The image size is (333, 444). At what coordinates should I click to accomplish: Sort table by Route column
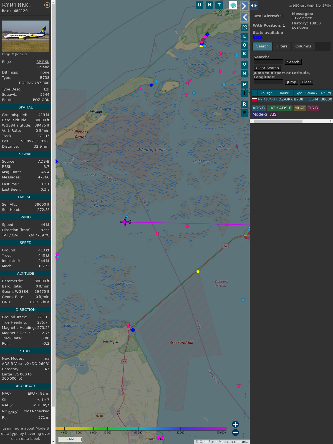pyautogui.click(x=284, y=93)
